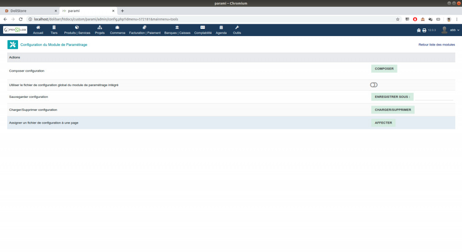
Task: Open the Agenda calendar icon
Action: point(221,27)
